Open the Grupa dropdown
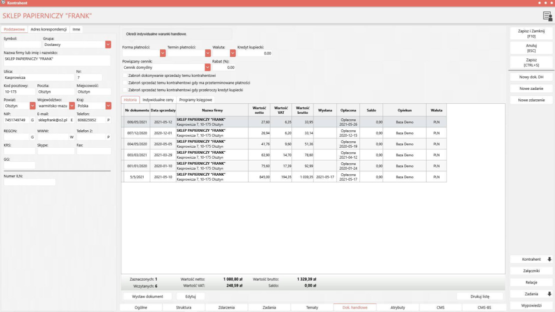 108,44
